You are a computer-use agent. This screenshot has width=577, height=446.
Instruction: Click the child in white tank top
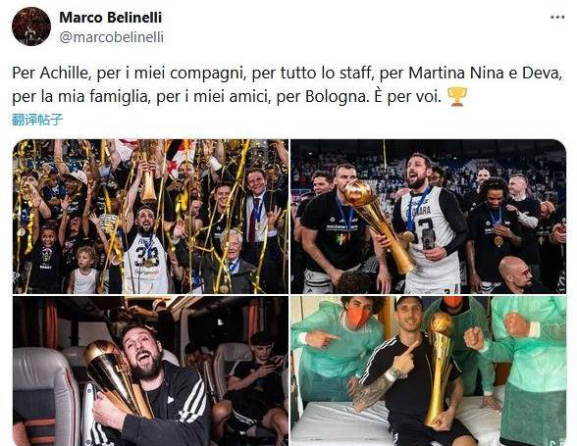coord(84,271)
